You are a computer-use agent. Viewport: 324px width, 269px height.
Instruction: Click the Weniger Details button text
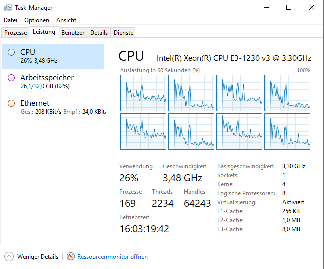pos(38,257)
